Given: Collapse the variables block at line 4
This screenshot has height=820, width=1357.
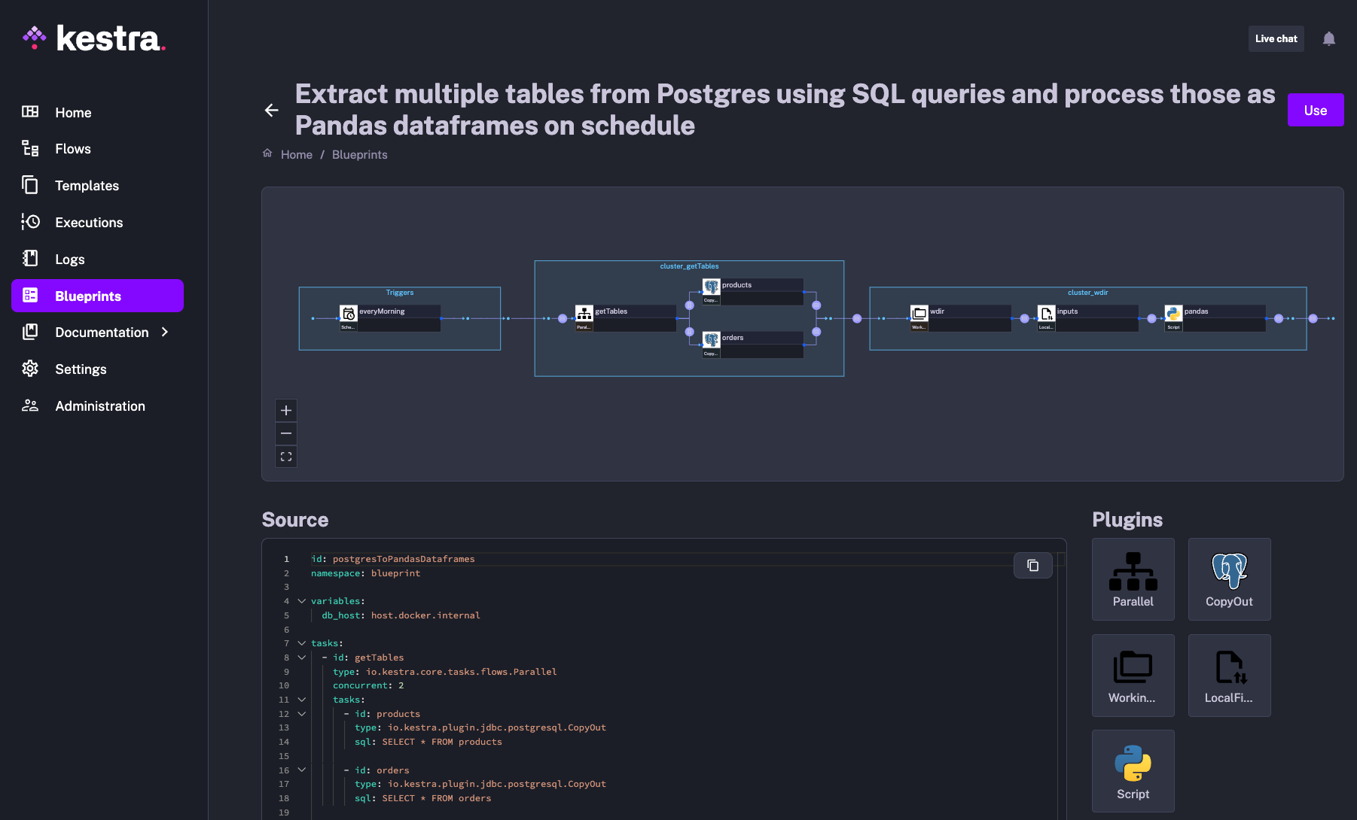Looking at the screenshot, I should [301, 601].
